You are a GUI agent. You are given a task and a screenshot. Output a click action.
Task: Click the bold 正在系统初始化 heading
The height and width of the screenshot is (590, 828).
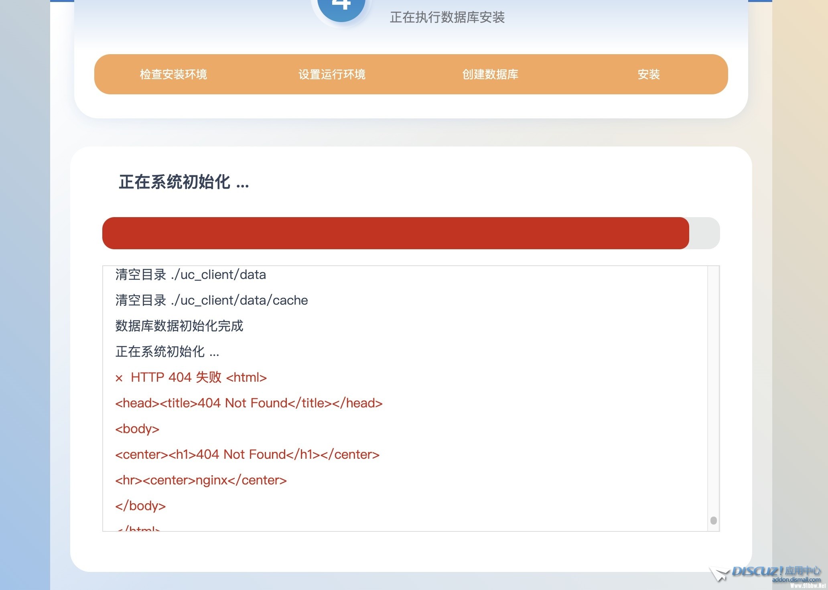(x=184, y=182)
